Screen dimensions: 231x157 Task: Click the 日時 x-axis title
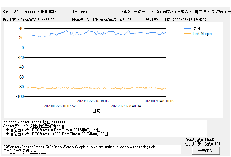(96, 111)
